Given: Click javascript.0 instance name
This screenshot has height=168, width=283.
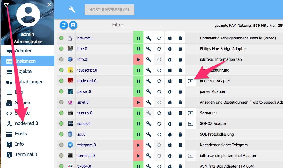Looking at the screenshot, I should click(87, 70).
